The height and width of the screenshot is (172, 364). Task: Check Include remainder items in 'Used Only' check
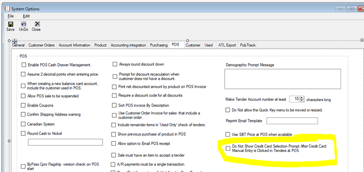(x=113, y=125)
